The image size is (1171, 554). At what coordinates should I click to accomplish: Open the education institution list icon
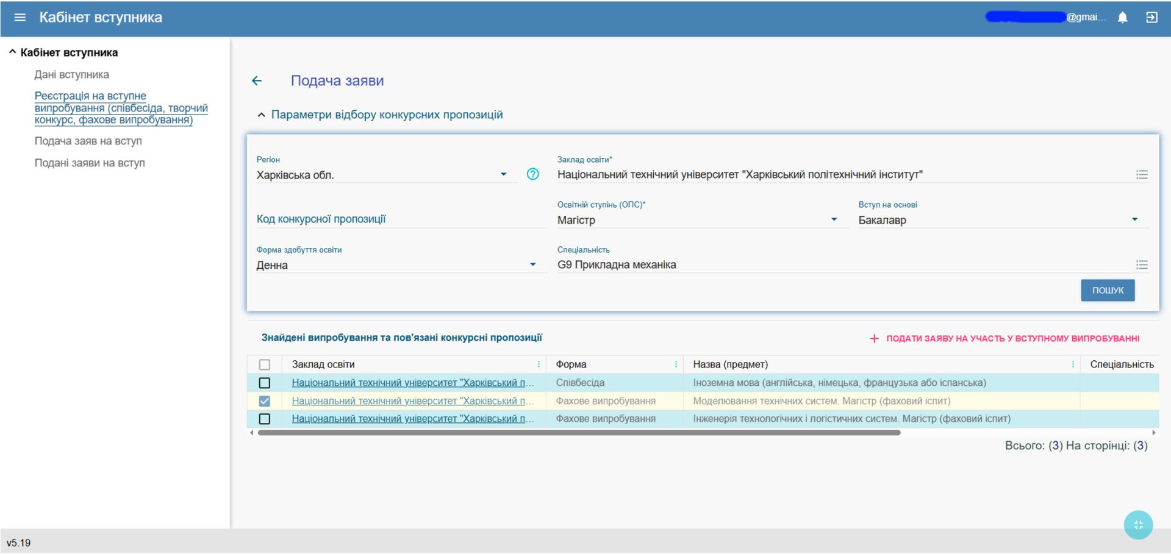[1142, 175]
